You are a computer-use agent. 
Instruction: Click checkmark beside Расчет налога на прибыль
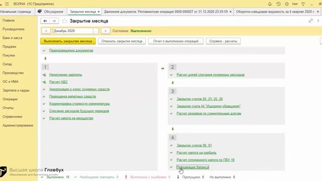(x=171, y=153)
